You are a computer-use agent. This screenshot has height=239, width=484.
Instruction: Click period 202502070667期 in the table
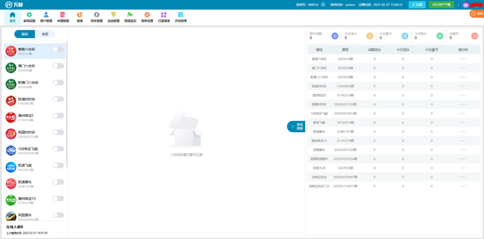pos(345,177)
